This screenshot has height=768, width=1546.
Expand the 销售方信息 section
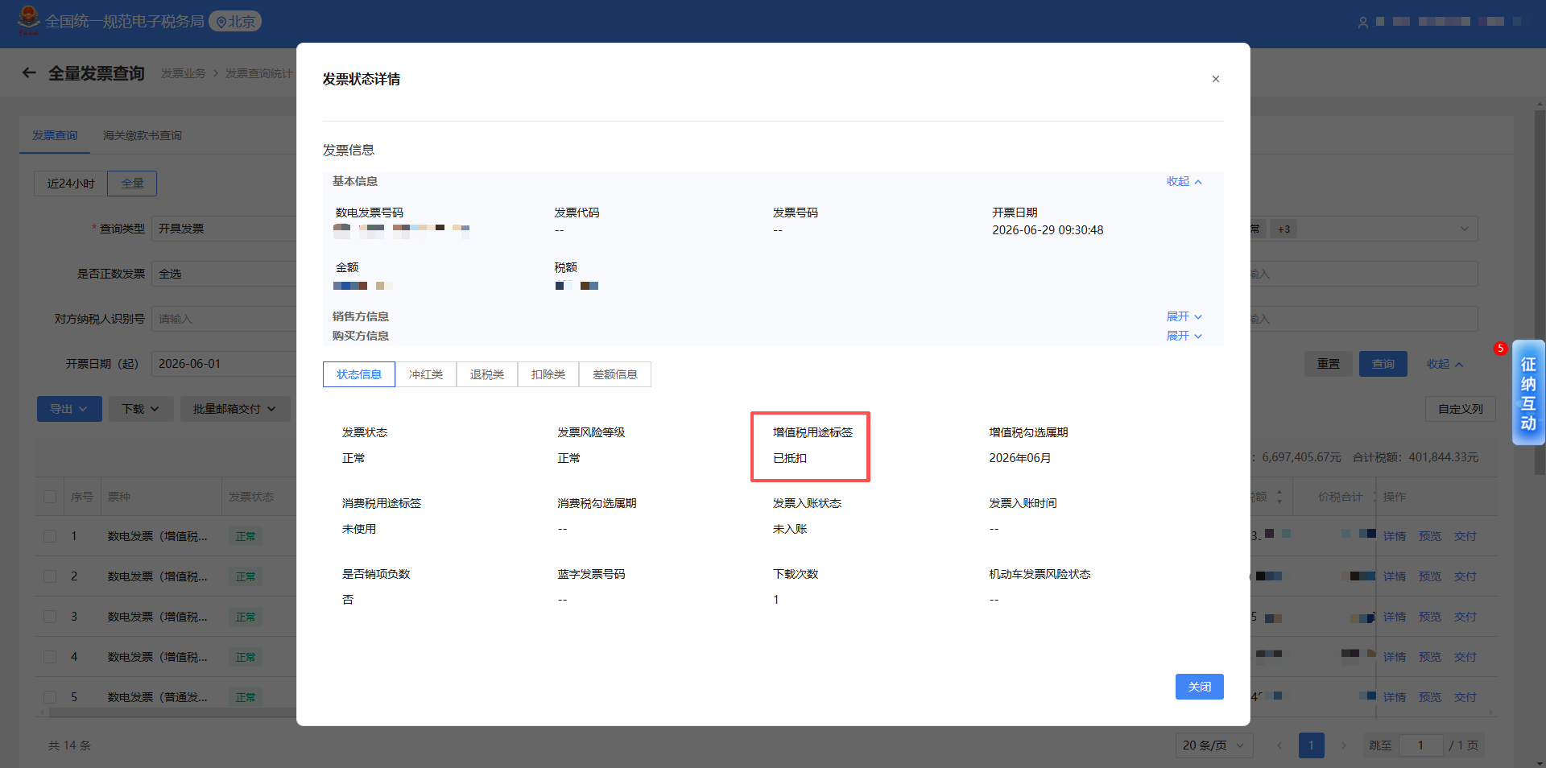[1184, 317]
